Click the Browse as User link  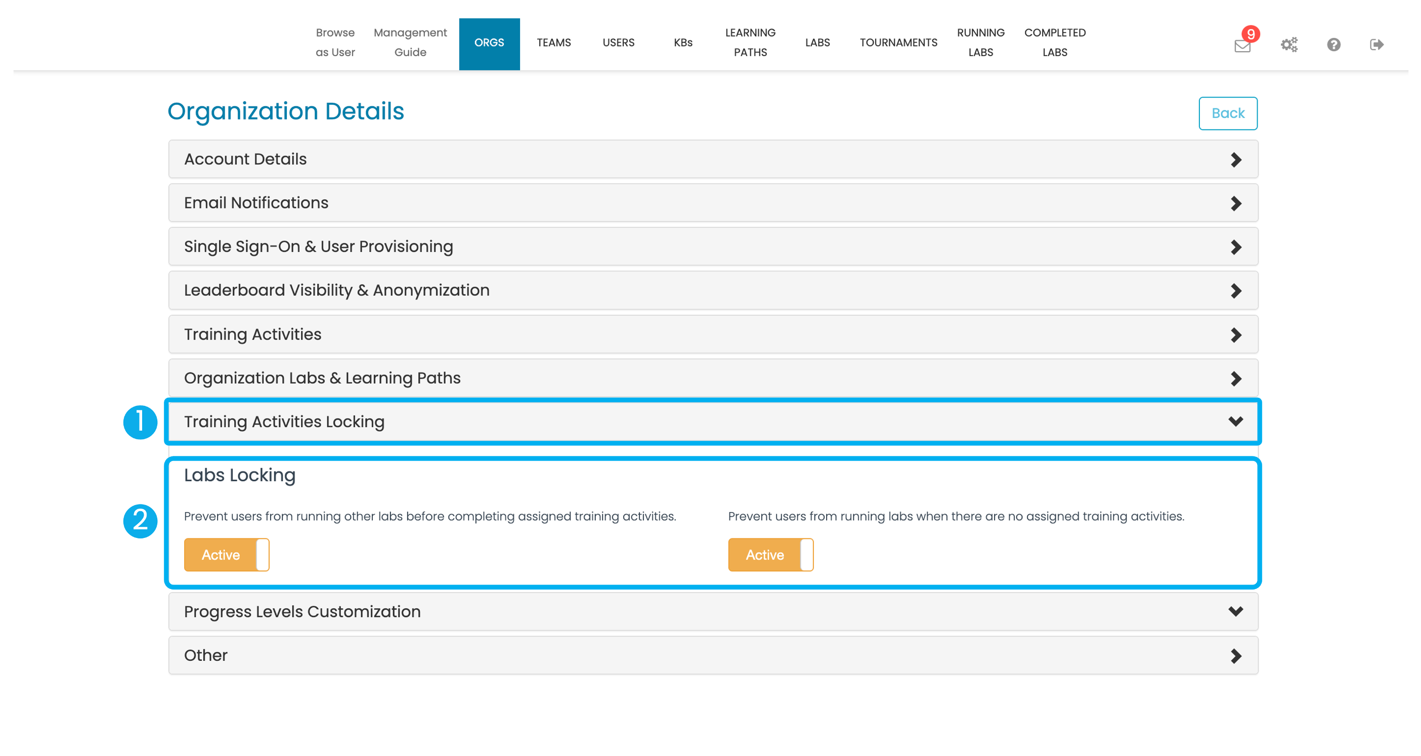pyautogui.click(x=335, y=43)
